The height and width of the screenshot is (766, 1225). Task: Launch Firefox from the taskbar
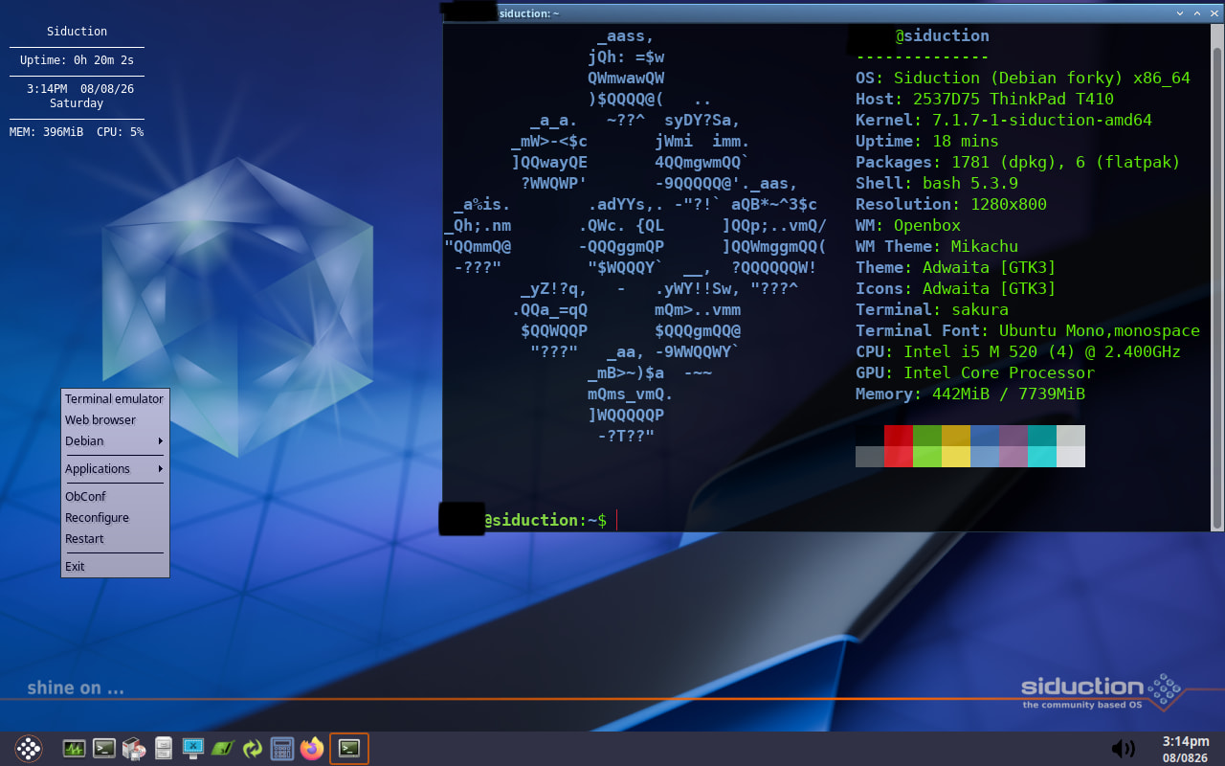click(x=312, y=749)
